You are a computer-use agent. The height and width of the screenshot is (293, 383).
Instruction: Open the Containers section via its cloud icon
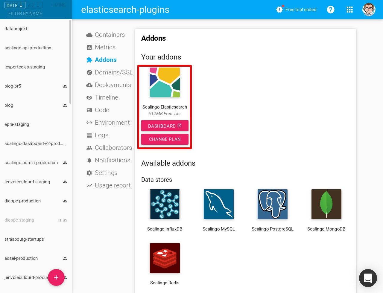pyautogui.click(x=89, y=35)
